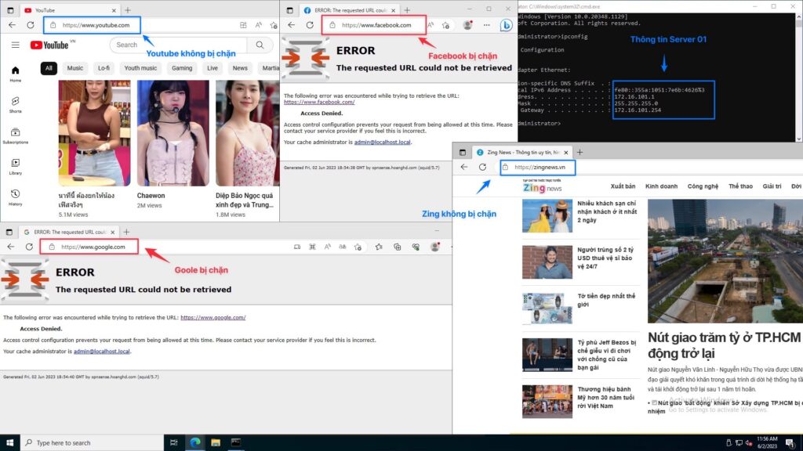Open Công nghệ menu on Zing

tap(703, 186)
